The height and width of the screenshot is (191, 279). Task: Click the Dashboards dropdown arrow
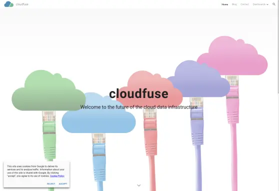tap(267, 4)
